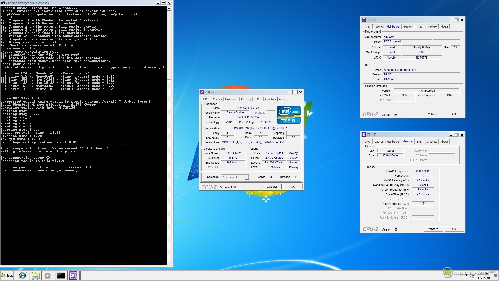
Task: Click the cmd window vertical scroll thumb
Action: click(169, 45)
